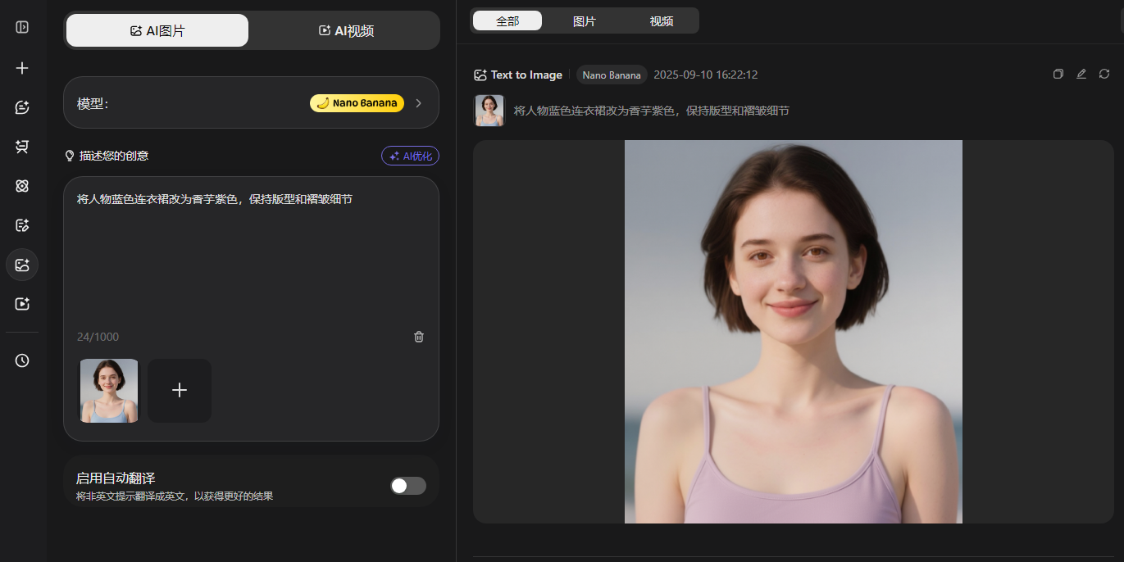
Task: Select the highlighted AI image icon in sidebar
Action: tap(22, 265)
